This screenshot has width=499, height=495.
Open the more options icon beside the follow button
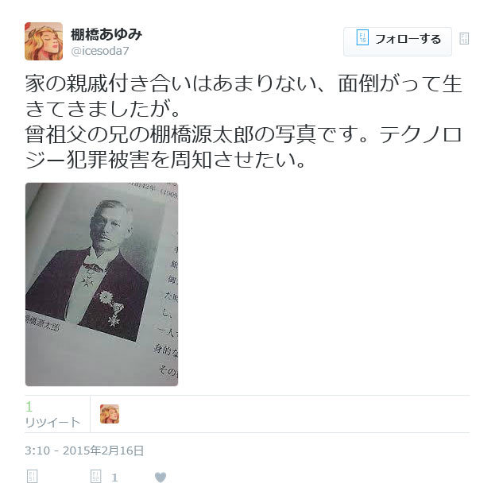464,38
